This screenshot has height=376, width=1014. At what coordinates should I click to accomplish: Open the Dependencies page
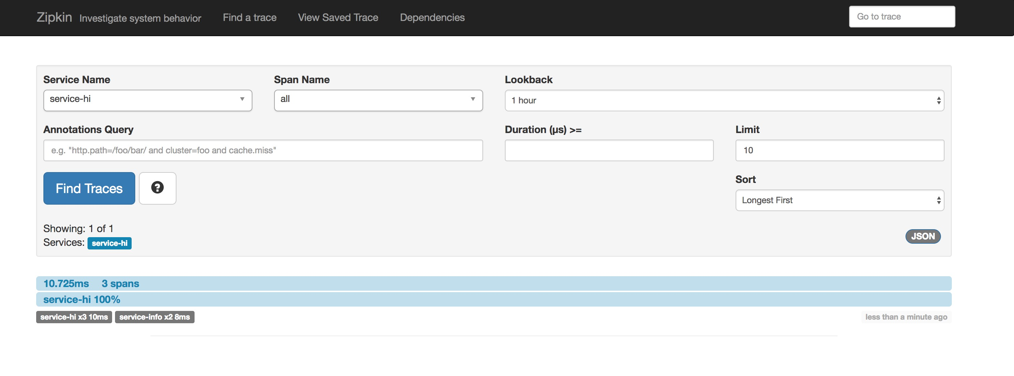pyautogui.click(x=432, y=17)
